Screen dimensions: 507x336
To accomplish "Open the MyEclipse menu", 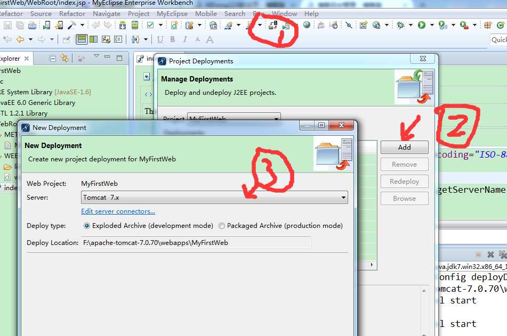I will click(x=172, y=14).
